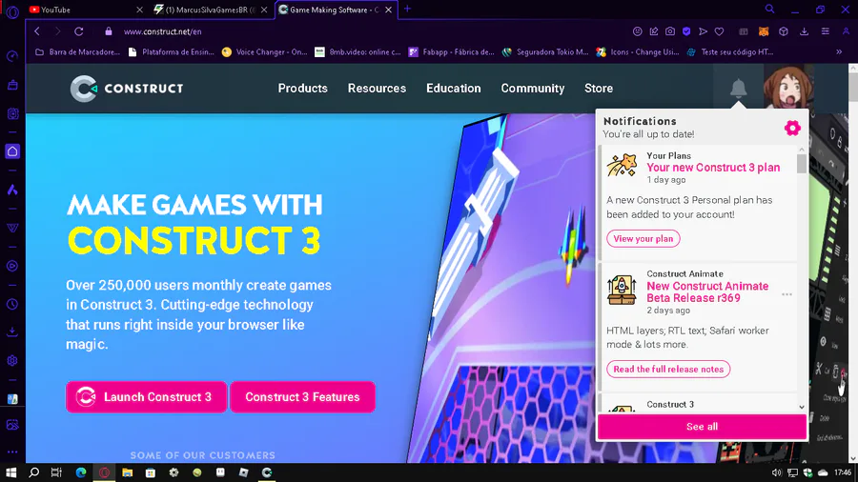This screenshot has width=858, height=482.
Task: Click View your plan button
Action: (643, 238)
